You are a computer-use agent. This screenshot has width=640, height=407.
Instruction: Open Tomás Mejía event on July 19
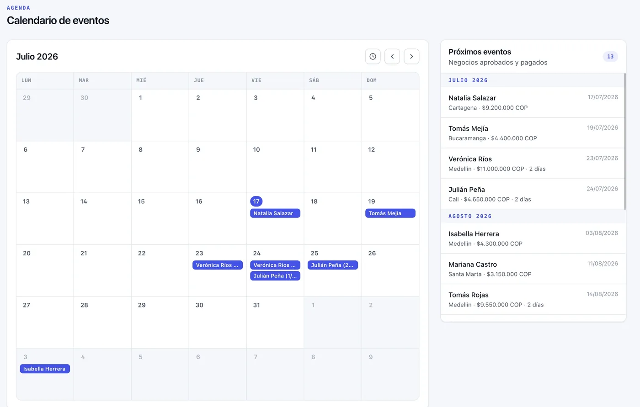click(390, 213)
